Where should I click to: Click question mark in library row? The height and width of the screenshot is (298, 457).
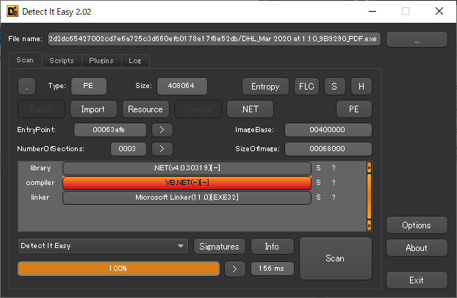(334, 168)
